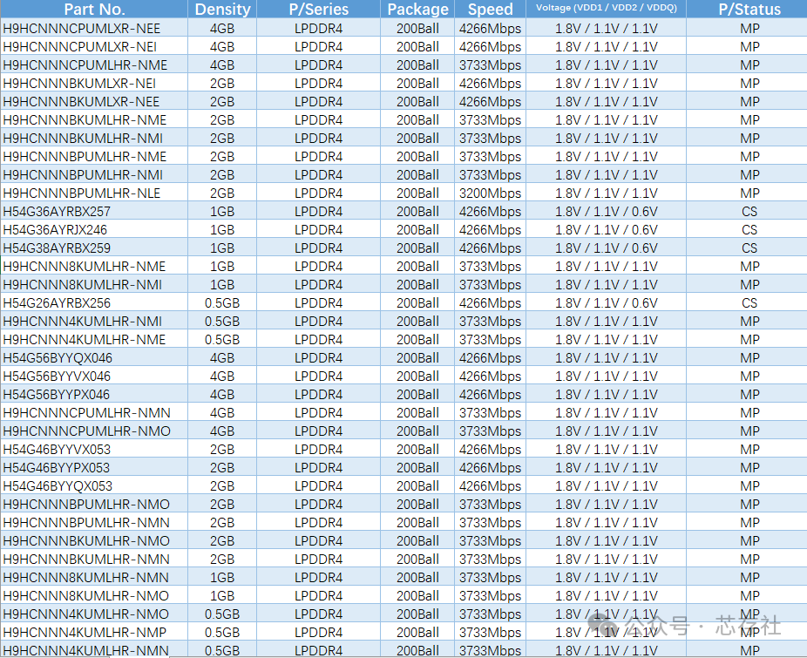Click cell H9HCNNN4KUMLHR-NMO

(x=94, y=614)
